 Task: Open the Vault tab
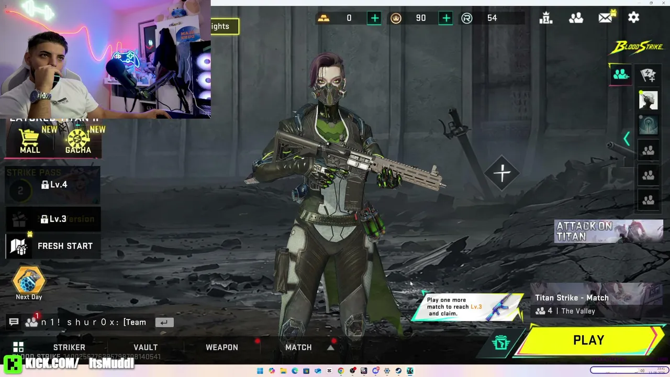point(146,347)
